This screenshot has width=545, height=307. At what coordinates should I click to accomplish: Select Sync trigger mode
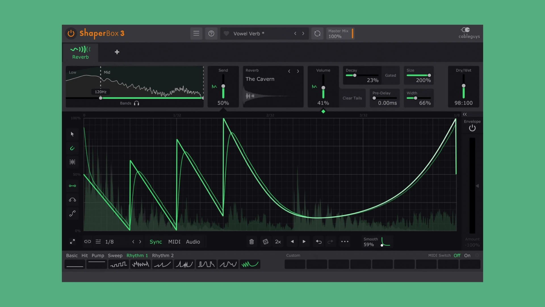point(156,242)
